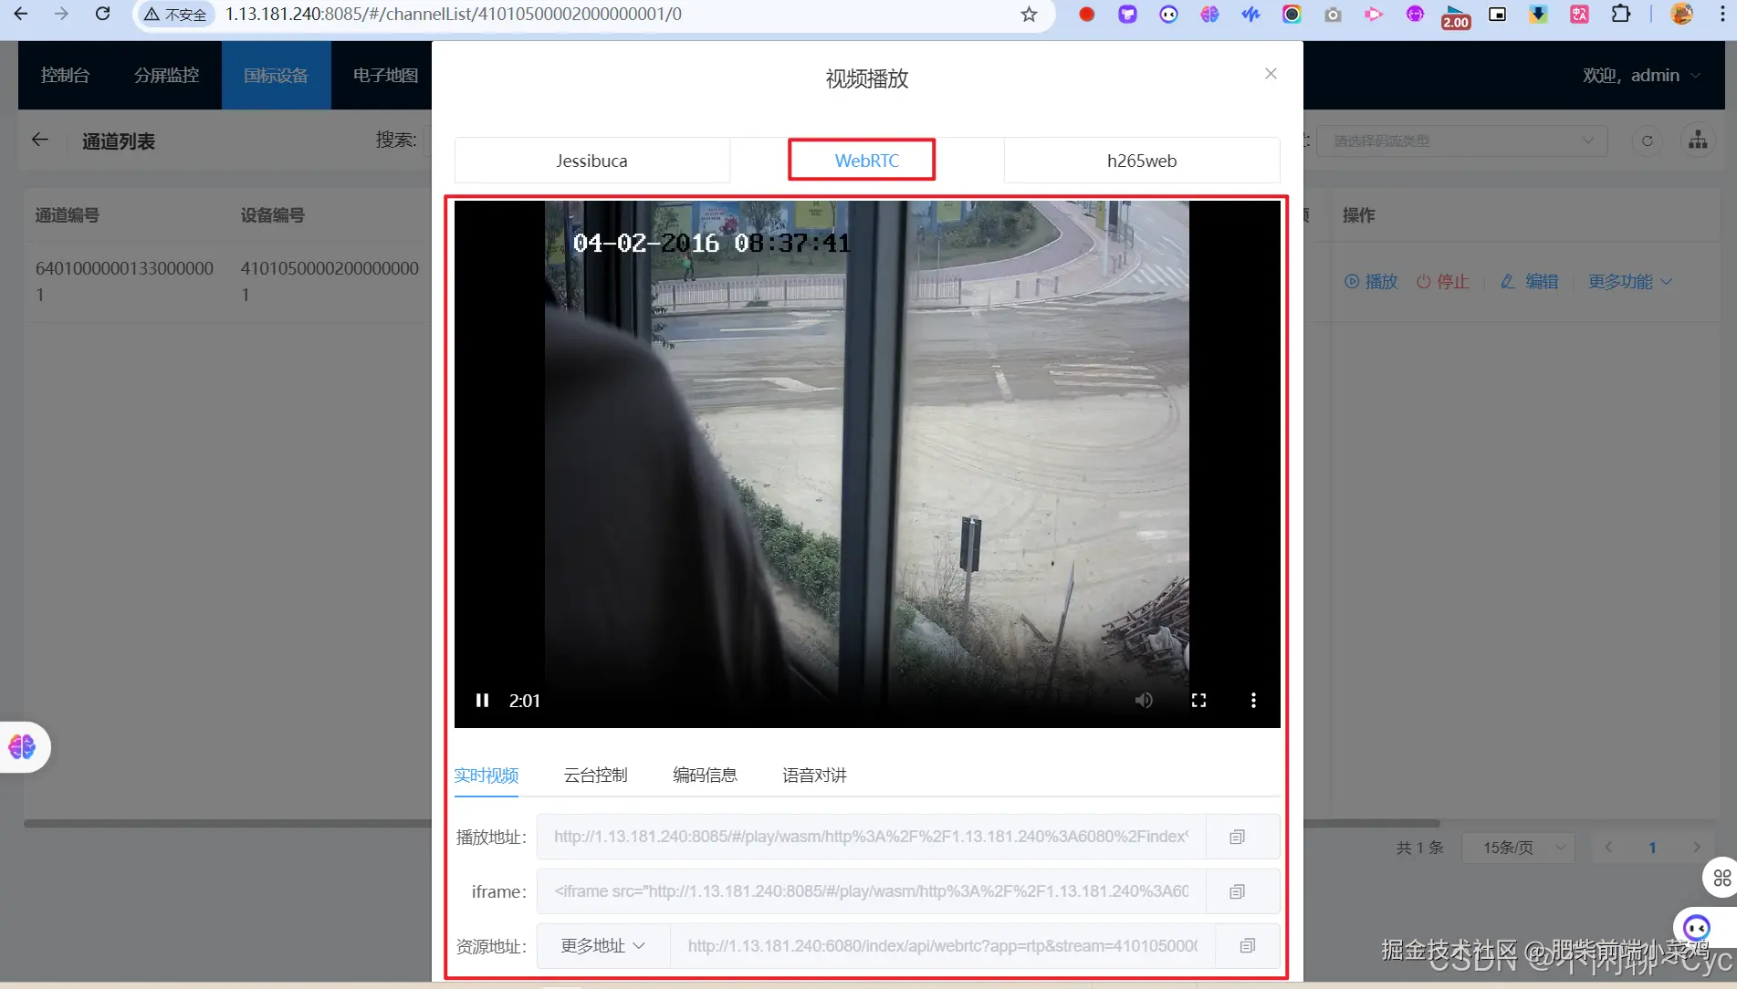
Task: Go to the previous page of results
Action: click(x=1608, y=848)
